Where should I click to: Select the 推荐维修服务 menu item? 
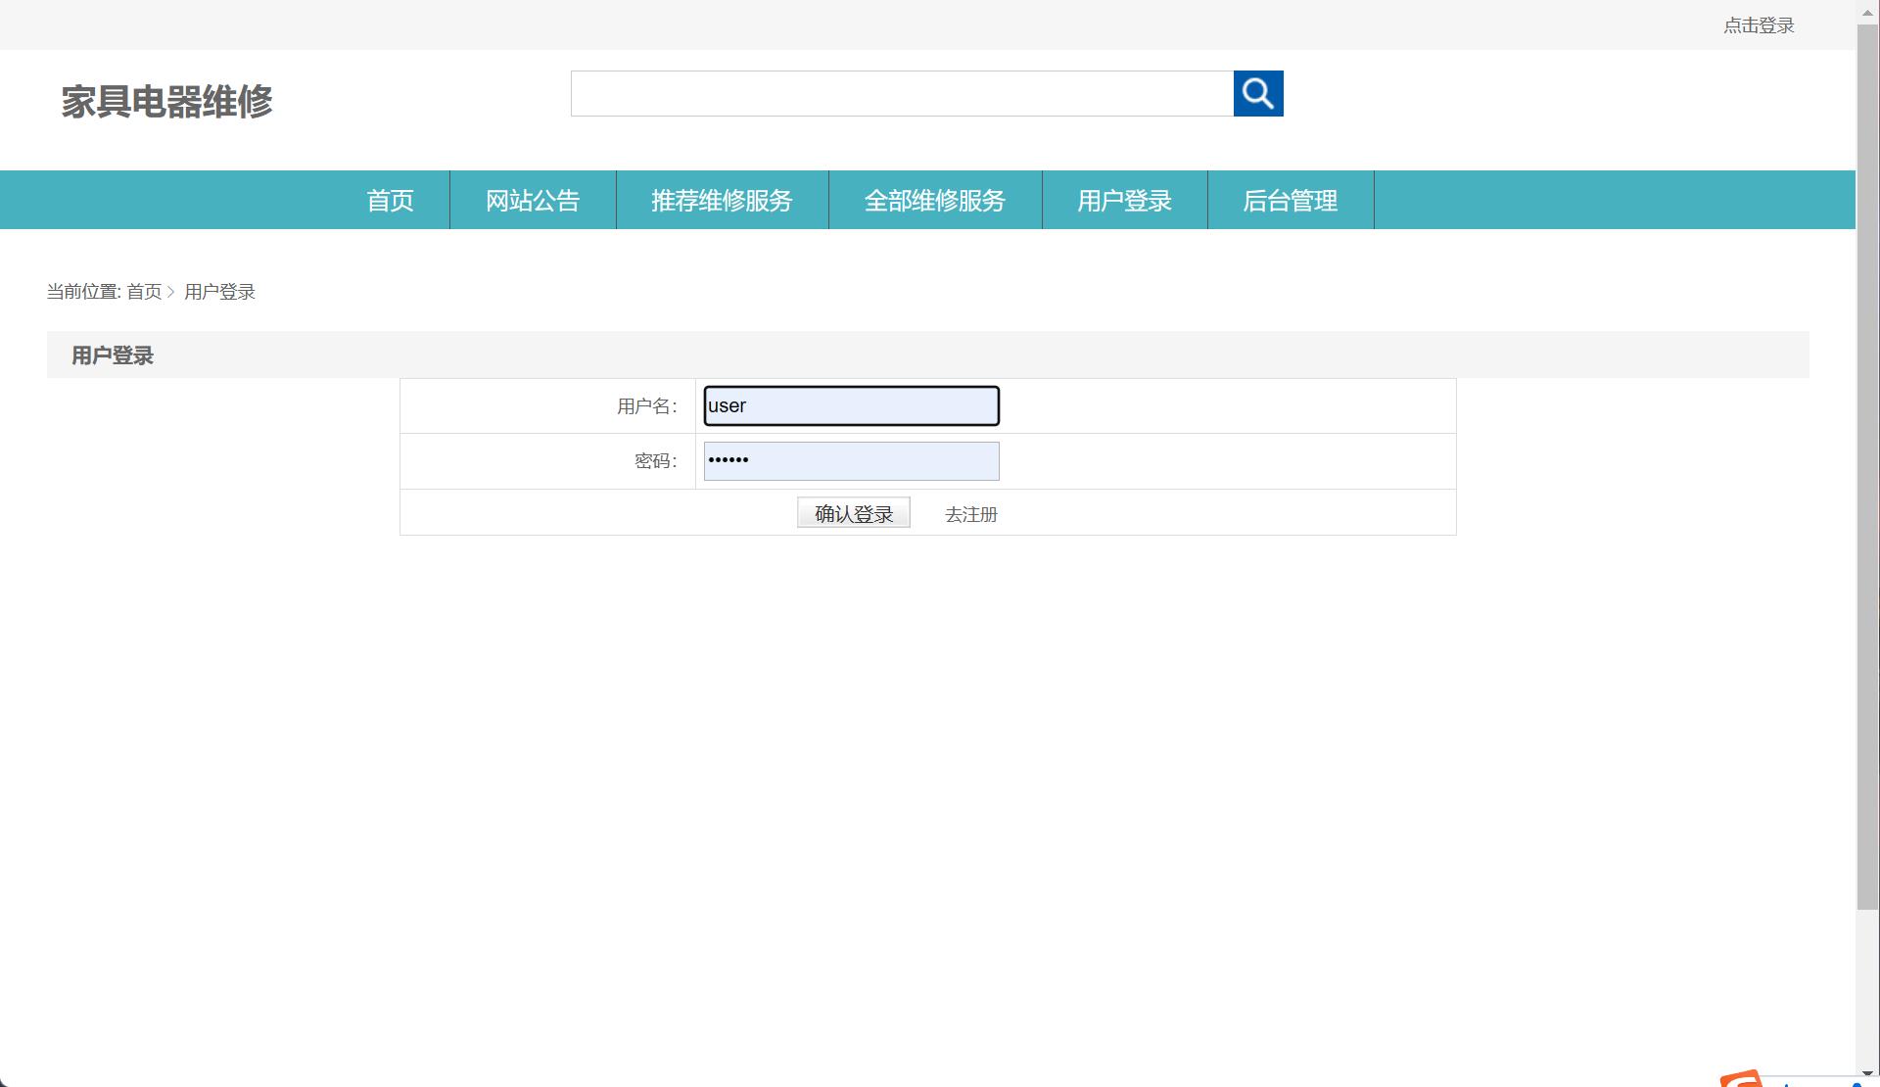click(722, 200)
